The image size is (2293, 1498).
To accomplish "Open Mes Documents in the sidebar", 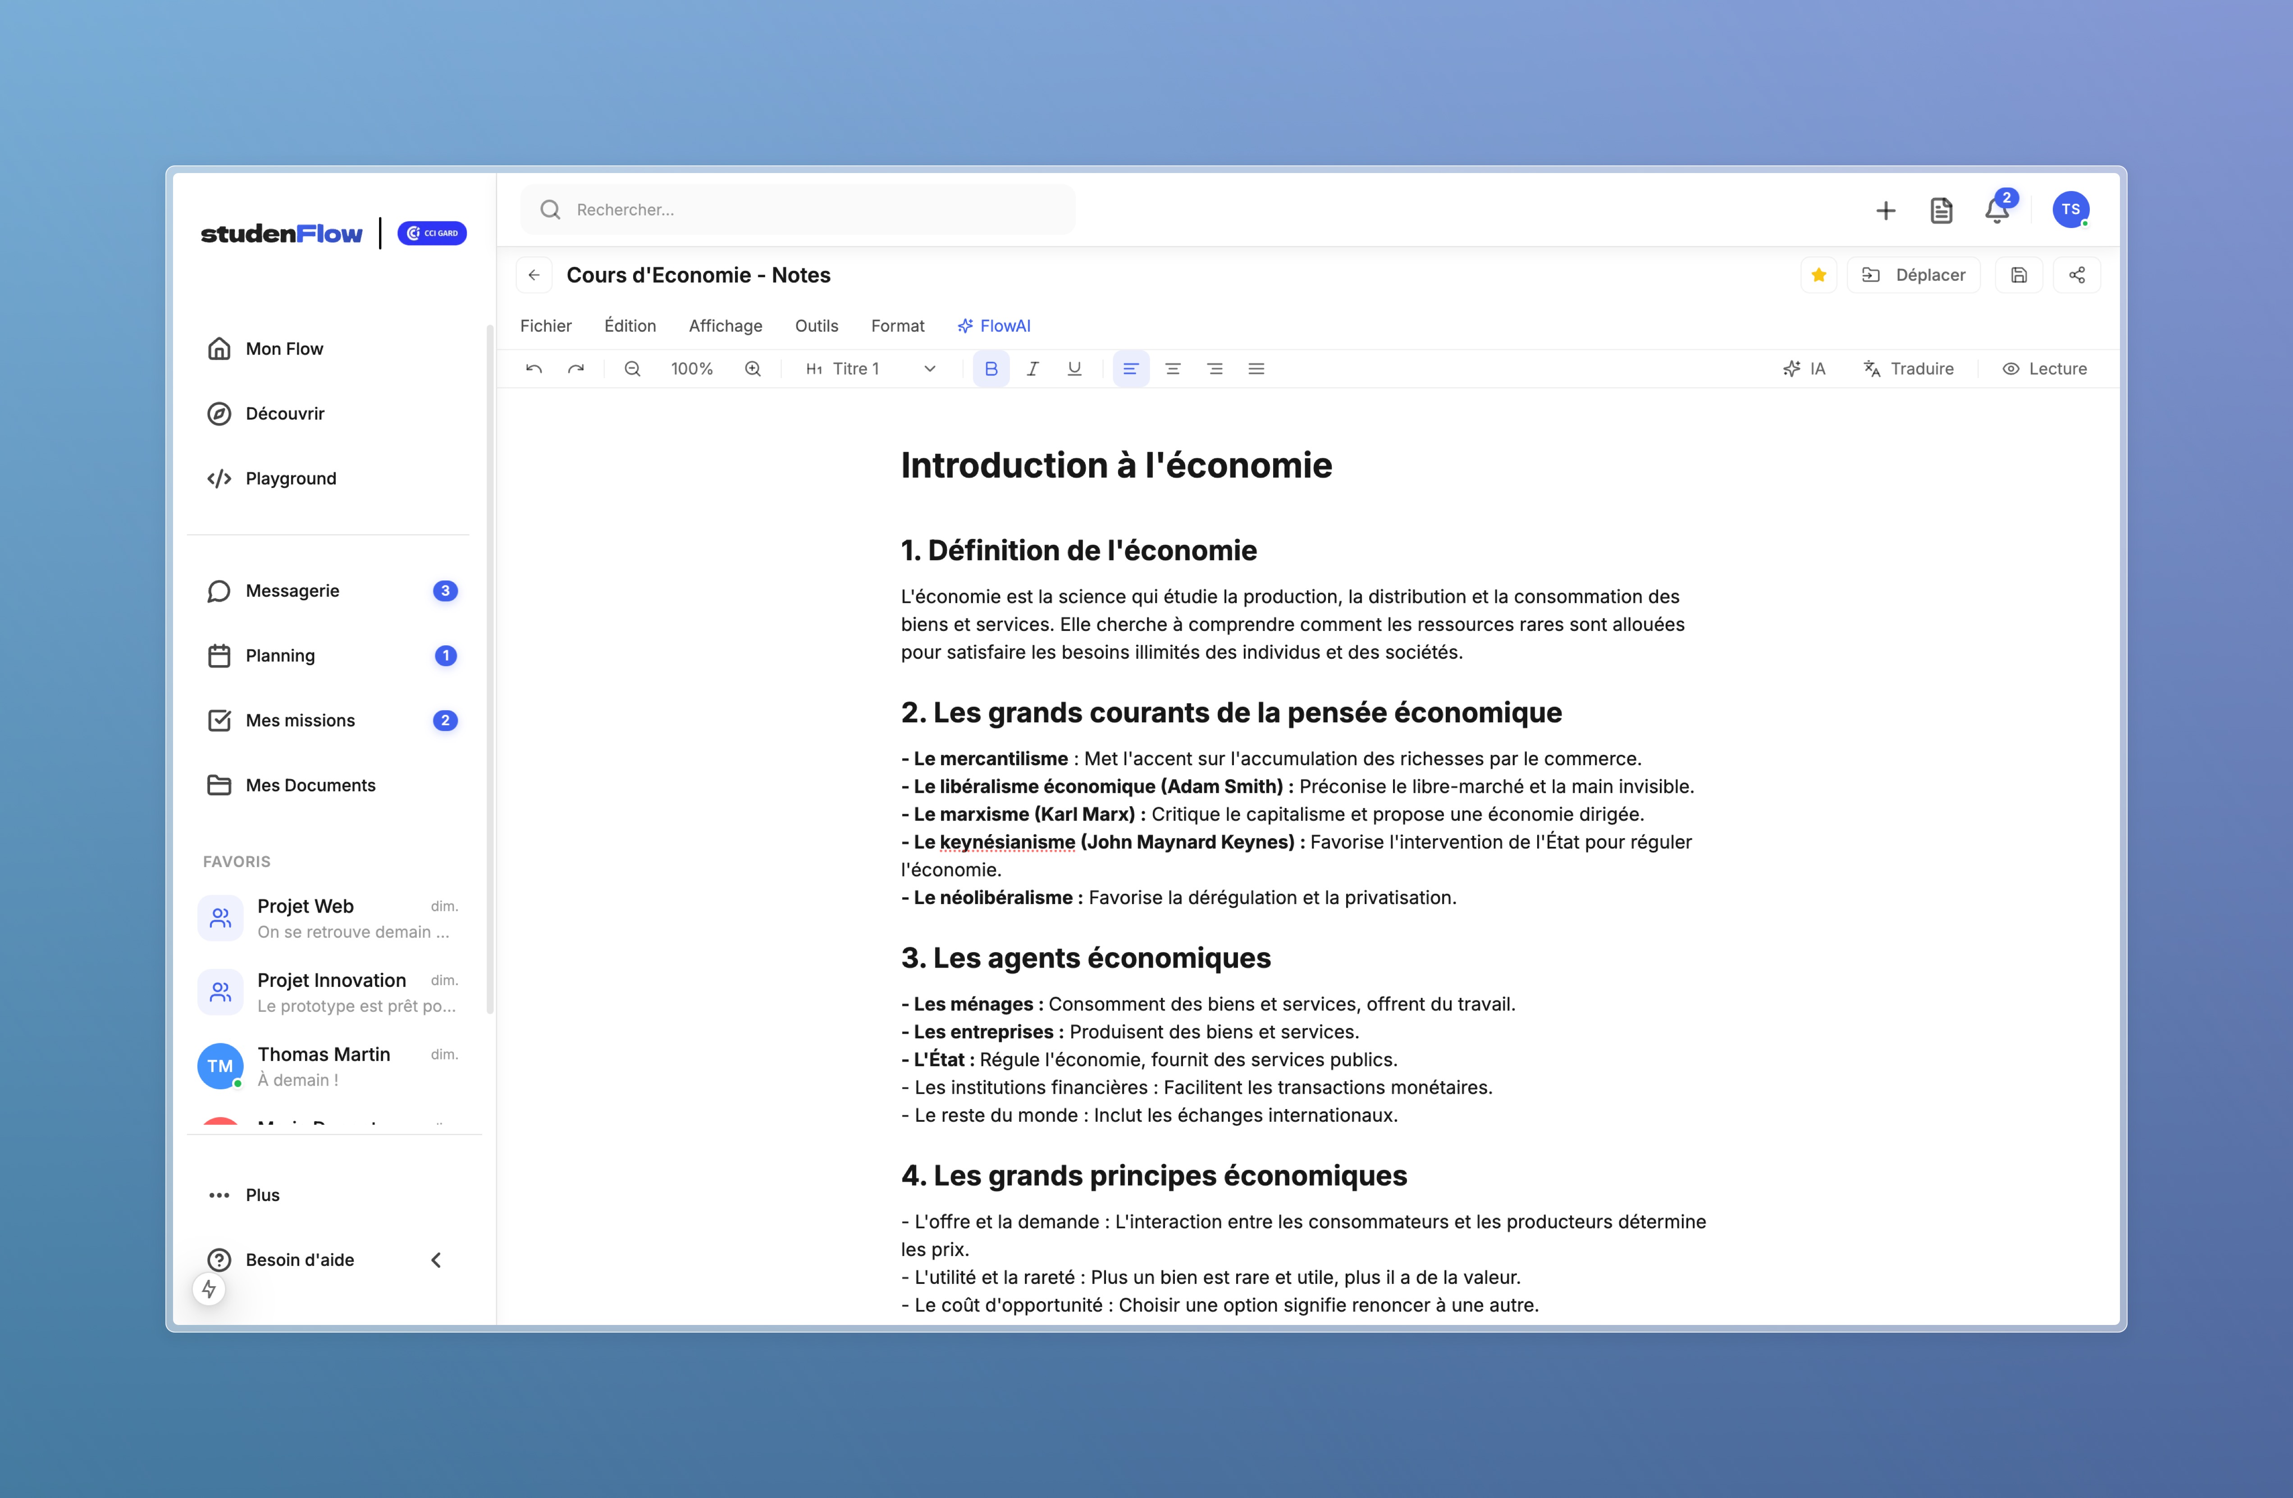I will 310,785.
